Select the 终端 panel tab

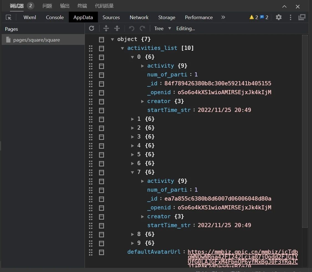point(82,6)
